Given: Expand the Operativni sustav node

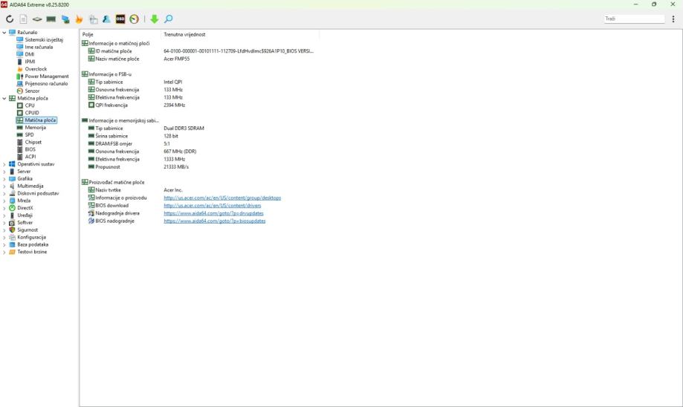Looking at the screenshot, I should coord(4,165).
